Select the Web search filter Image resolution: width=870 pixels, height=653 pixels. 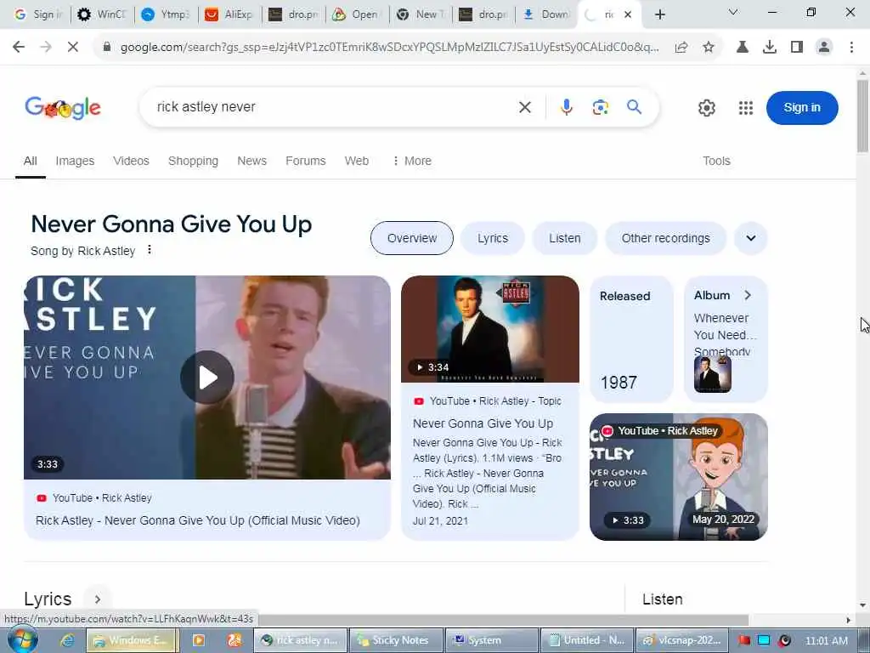tap(357, 161)
